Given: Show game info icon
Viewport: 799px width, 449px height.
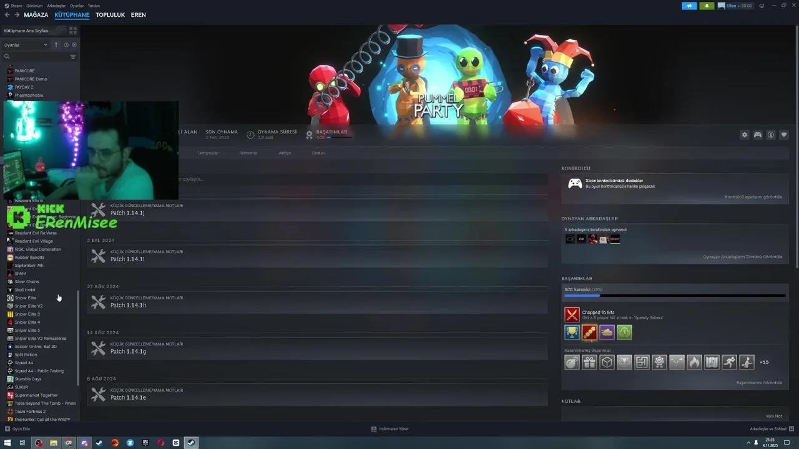Looking at the screenshot, I should coord(771,135).
